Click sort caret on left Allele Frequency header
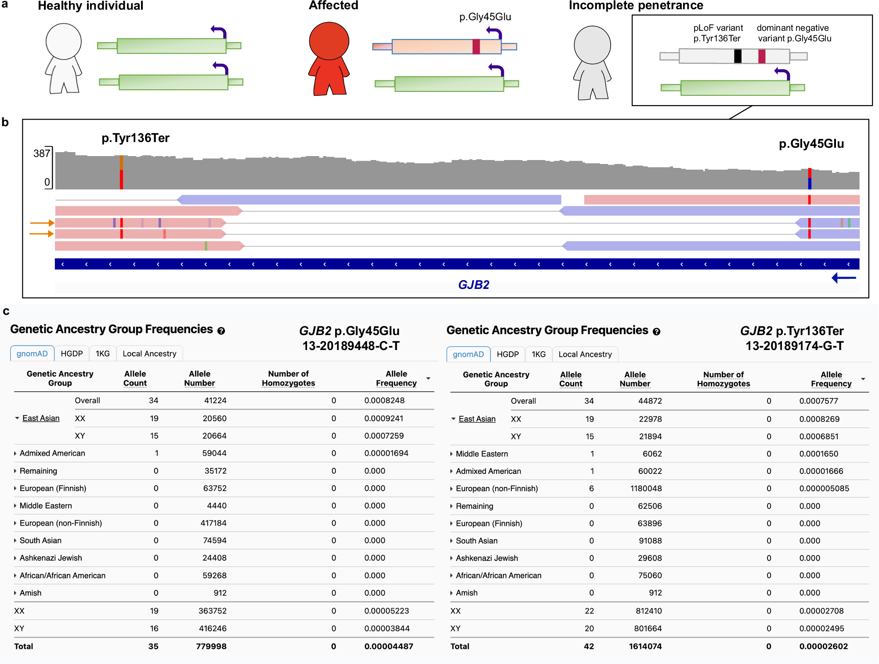The width and height of the screenshot is (879, 664). (x=428, y=378)
